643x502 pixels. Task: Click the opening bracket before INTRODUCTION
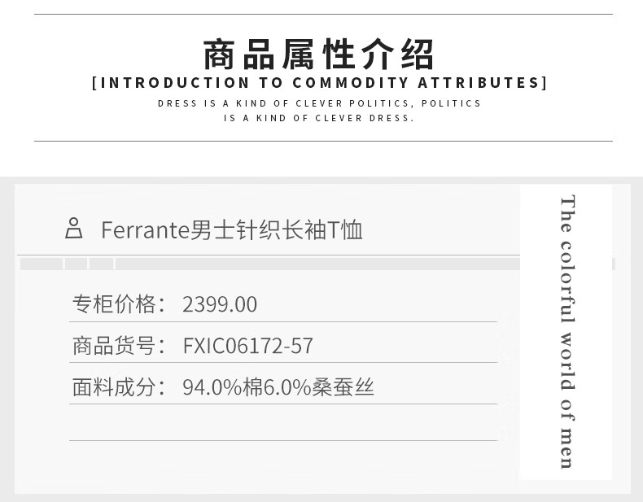(x=94, y=83)
